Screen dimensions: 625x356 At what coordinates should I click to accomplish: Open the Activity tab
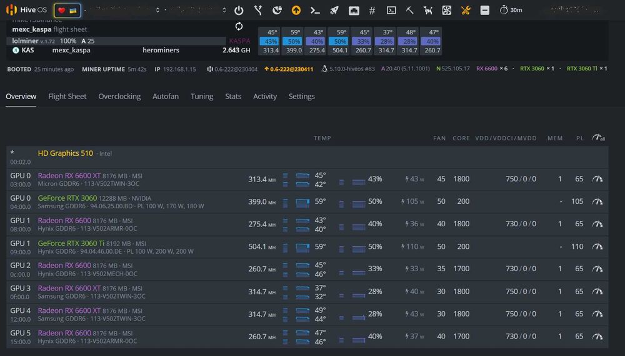pos(265,96)
